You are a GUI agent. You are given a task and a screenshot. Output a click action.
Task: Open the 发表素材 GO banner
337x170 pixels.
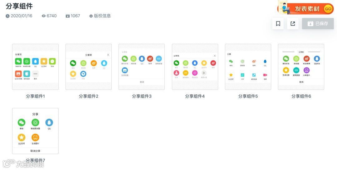tap(306, 9)
